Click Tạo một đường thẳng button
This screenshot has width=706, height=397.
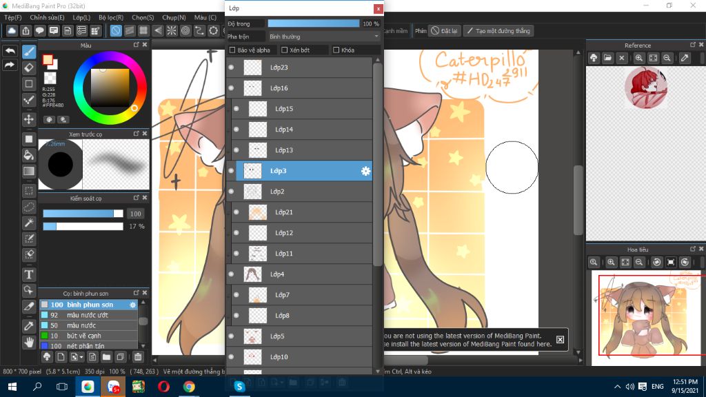pos(499,30)
